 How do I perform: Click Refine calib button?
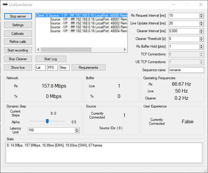[x=18, y=42]
